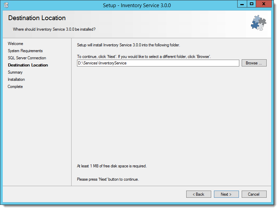Click "Please press 'Next' button to continue" text
This screenshot has width=279, height=210.
[x=108, y=179]
